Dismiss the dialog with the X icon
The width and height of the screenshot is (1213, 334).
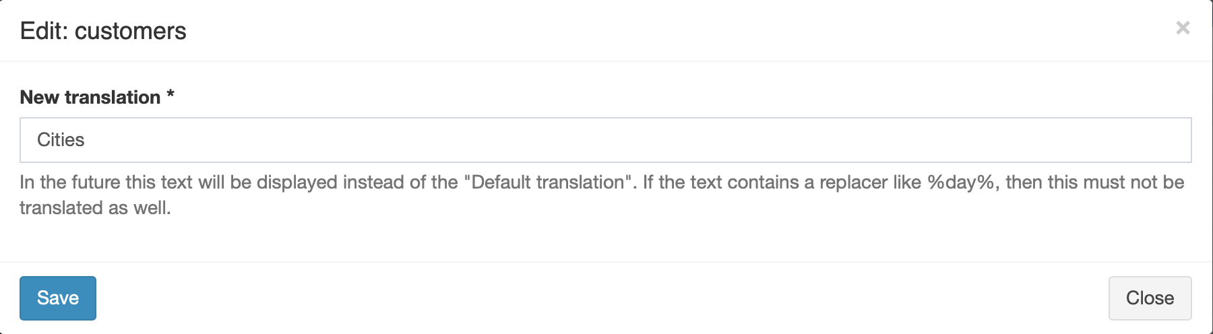click(1183, 28)
